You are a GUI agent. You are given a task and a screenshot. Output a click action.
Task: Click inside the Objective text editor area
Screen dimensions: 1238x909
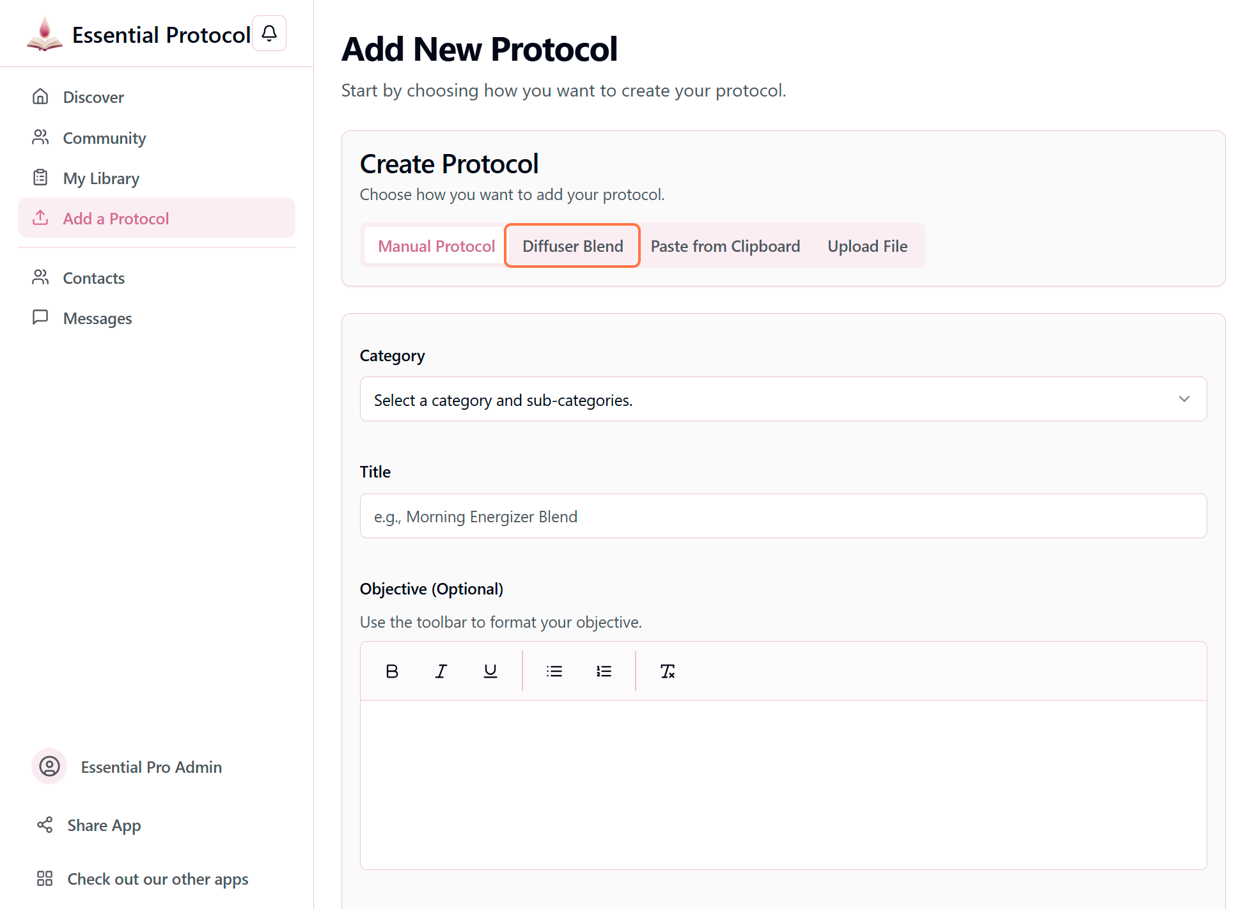tap(783, 784)
